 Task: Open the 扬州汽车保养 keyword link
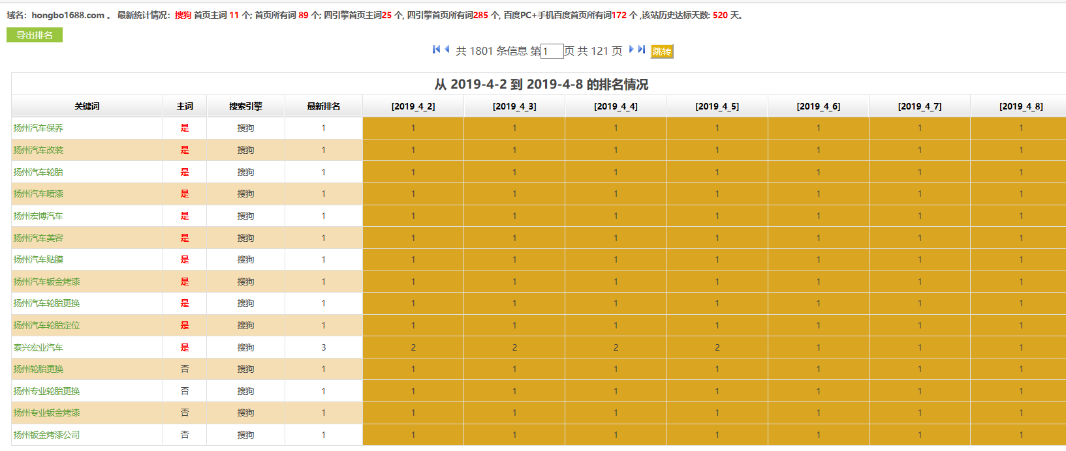coord(39,128)
